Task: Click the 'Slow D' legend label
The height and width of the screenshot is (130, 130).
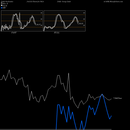Action: (x=5, y=4)
